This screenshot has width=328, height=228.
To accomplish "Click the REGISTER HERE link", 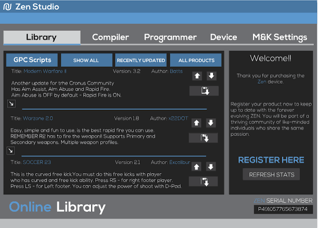I will pyautogui.click(x=271, y=160).
